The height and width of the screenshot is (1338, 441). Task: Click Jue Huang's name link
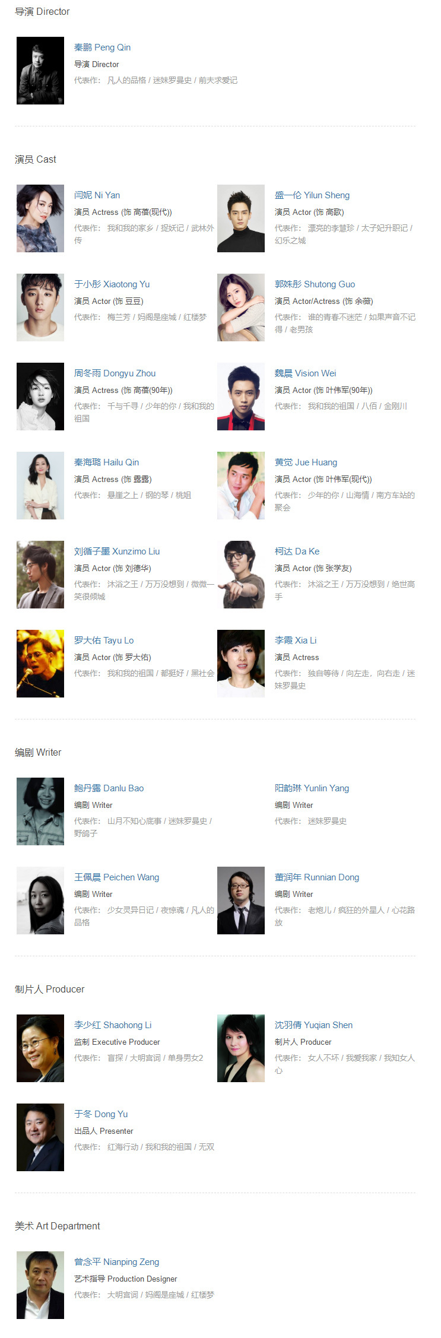(306, 462)
